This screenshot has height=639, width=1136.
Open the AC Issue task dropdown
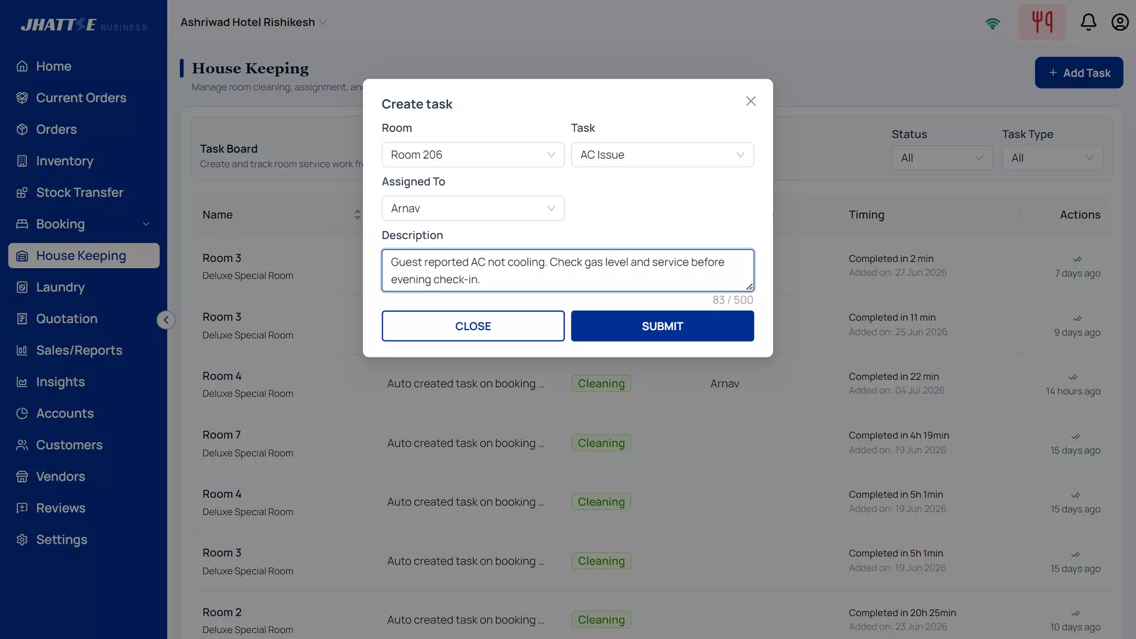click(x=662, y=154)
